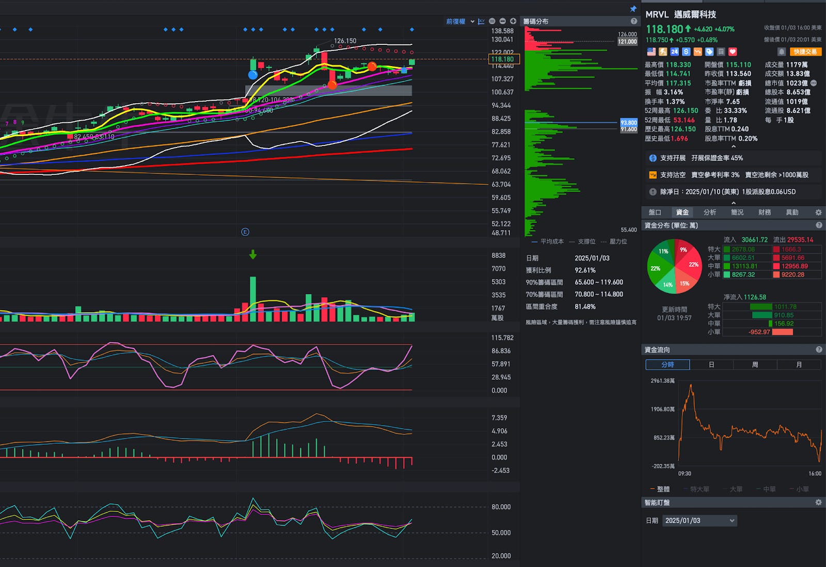This screenshot has width=826, height=567.
Task: Open 智能盯盤 settings gear
Action: tap(818, 503)
